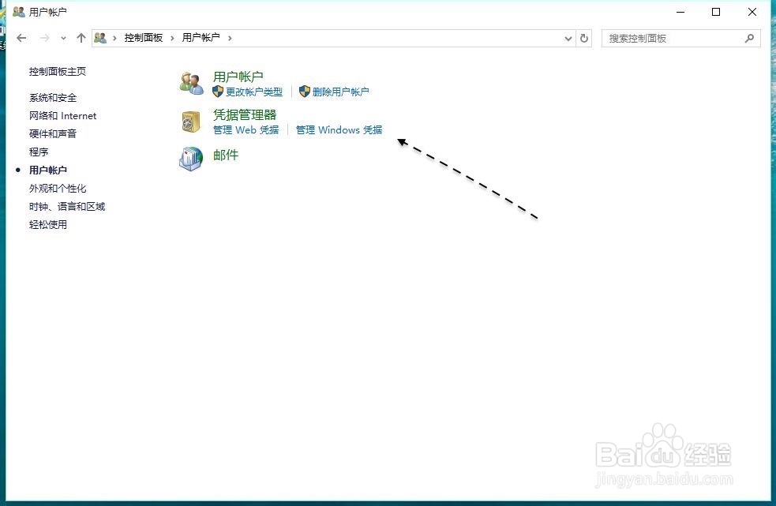Click 管理 Web 凭据 link
Image resolution: width=776 pixels, height=506 pixels.
click(246, 129)
